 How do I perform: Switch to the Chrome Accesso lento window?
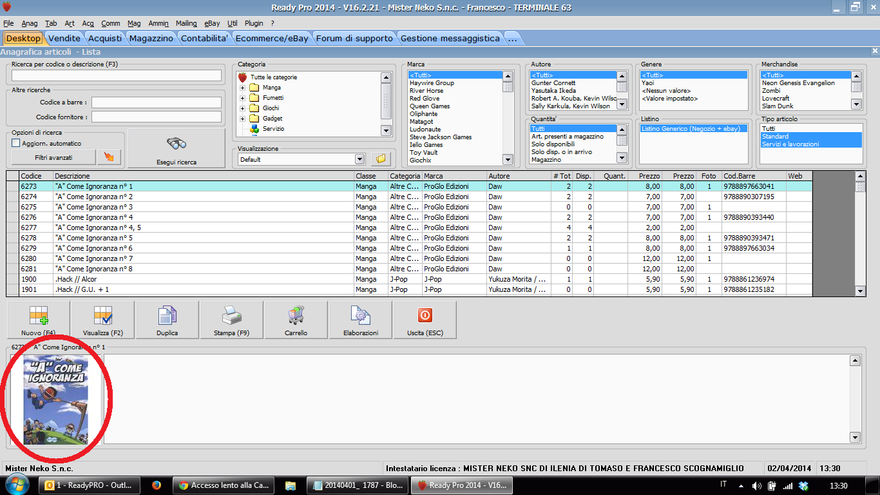[x=225, y=485]
